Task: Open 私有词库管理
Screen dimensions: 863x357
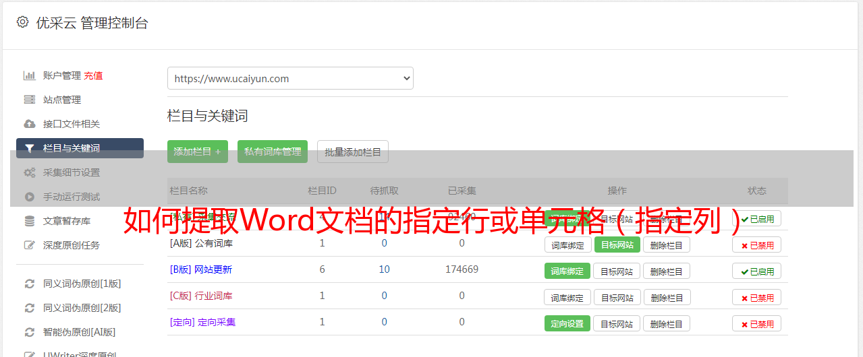Action: [273, 152]
